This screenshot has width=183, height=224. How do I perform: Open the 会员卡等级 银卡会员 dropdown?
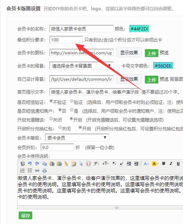77,138
